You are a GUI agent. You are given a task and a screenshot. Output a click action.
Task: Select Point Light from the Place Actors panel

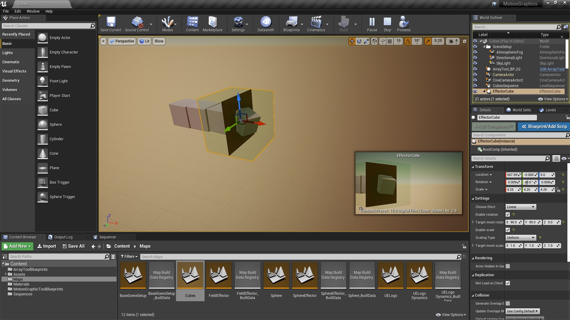coord(59,81)
